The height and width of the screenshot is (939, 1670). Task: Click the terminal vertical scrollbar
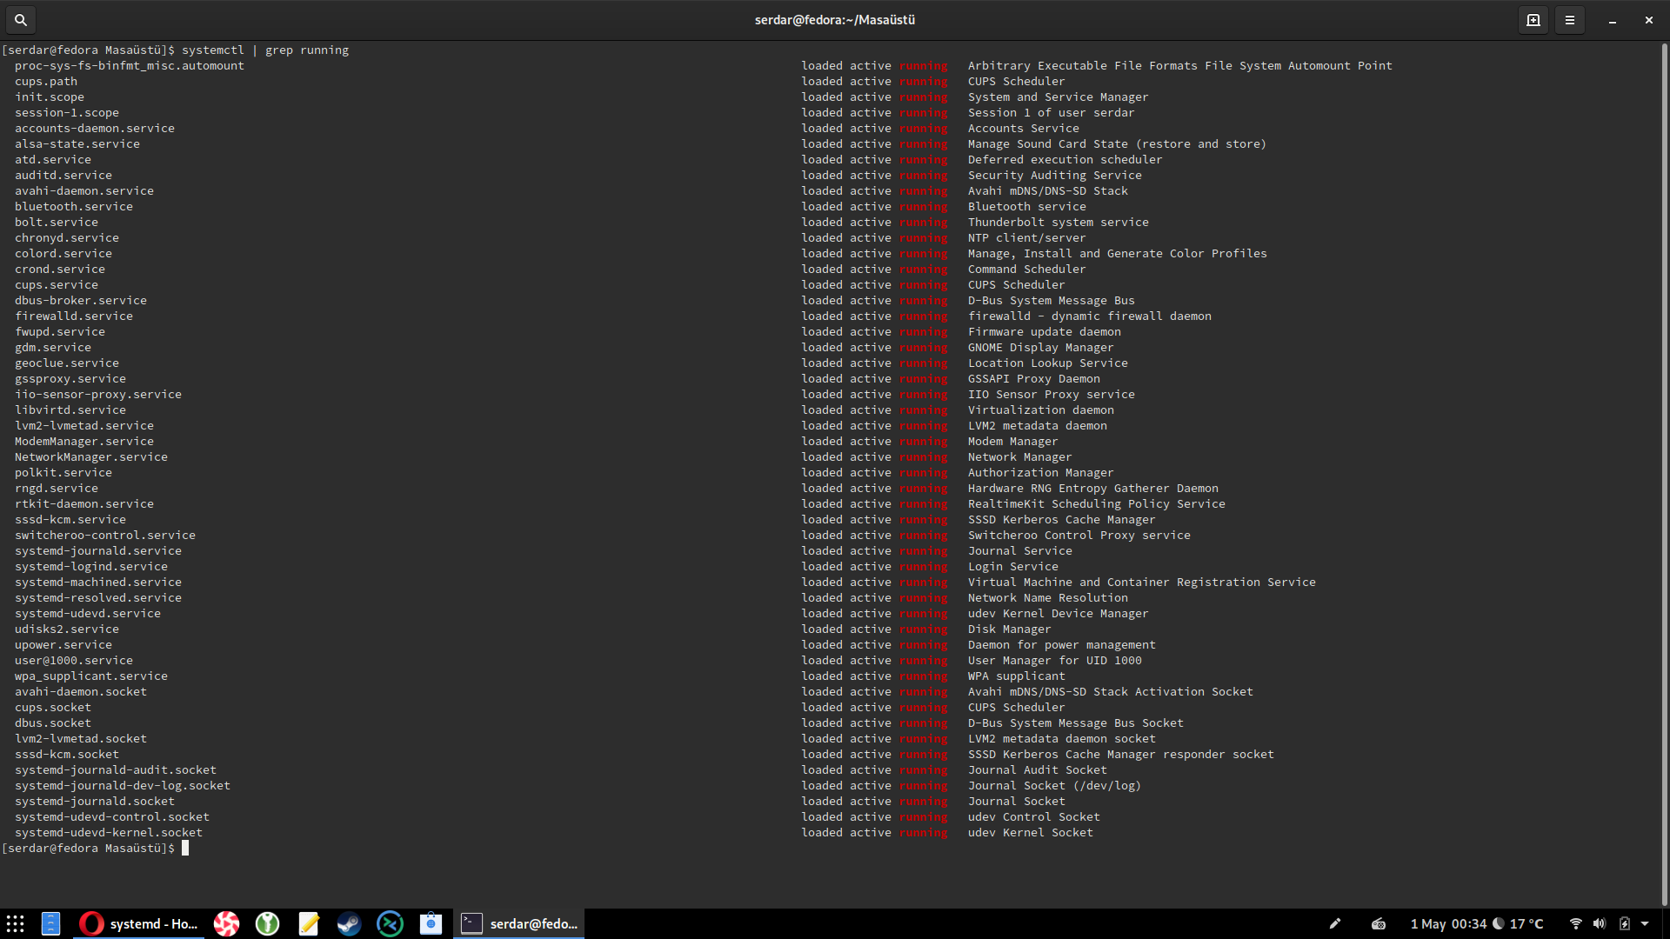click(1665, 474)
